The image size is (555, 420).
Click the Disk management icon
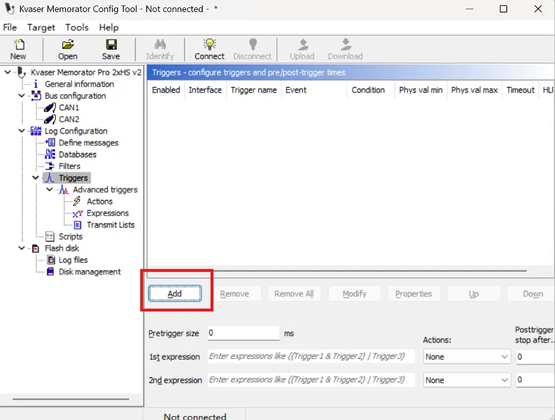pos(50,272)
